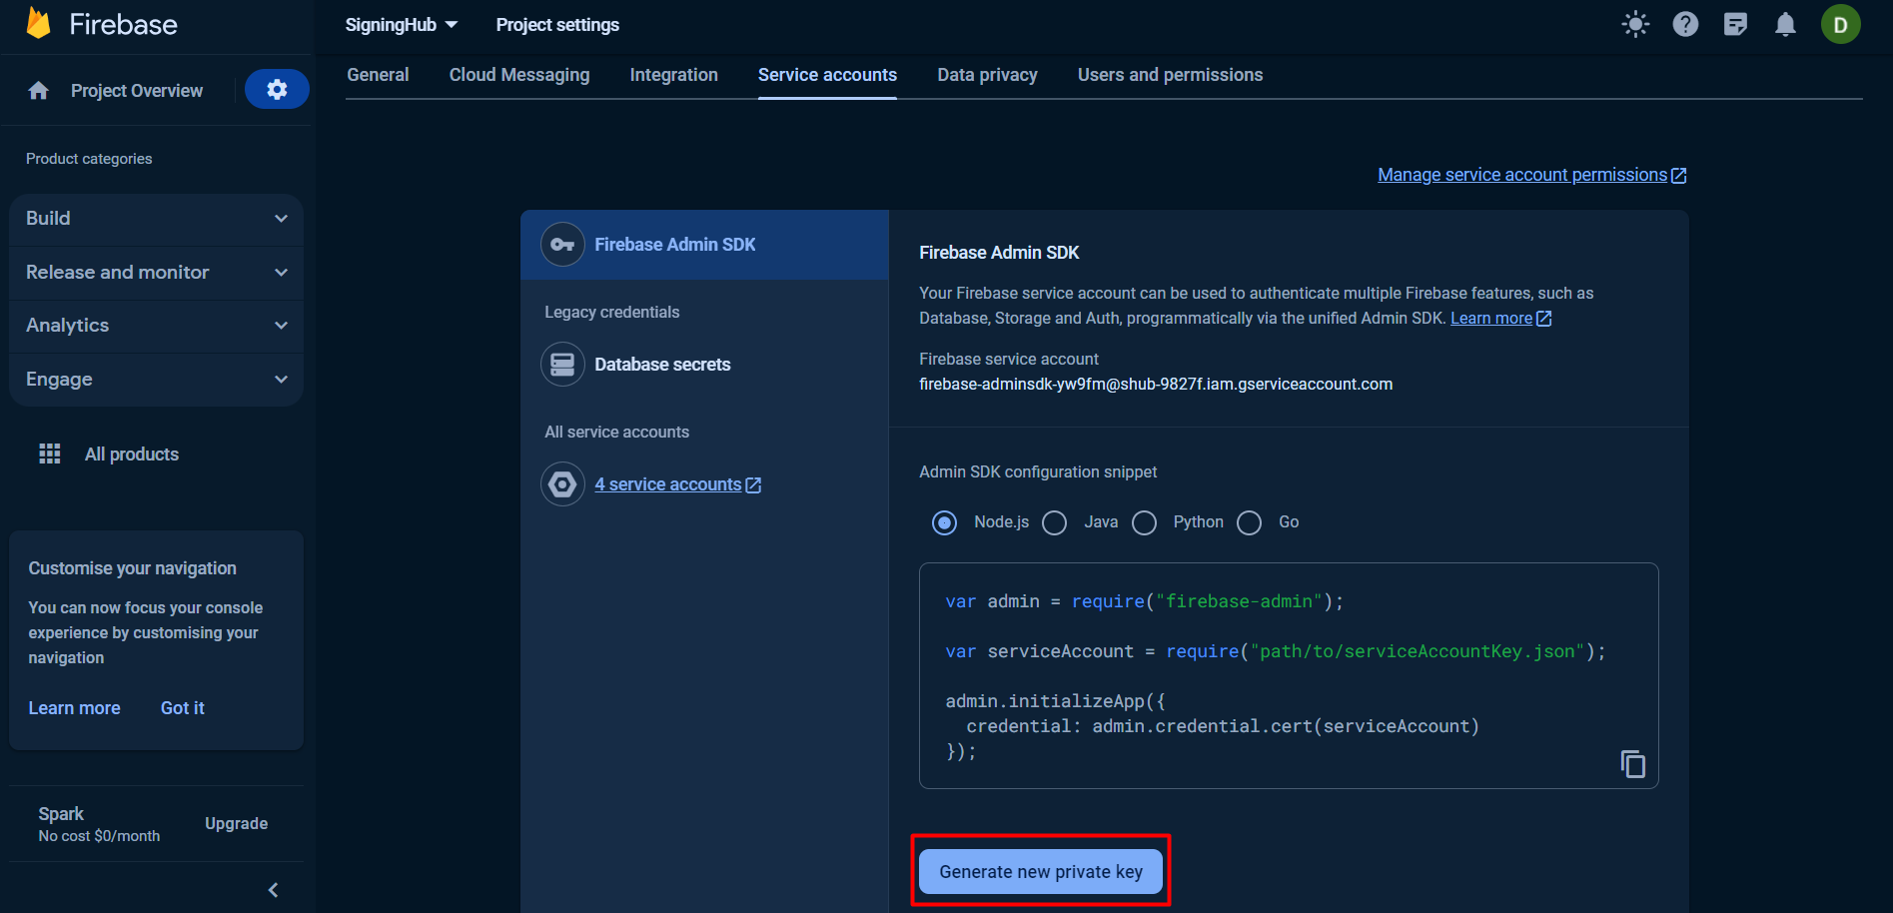1893x913 pixels.
Task: Open the help question mark icon
Action: pos(1685,24)
